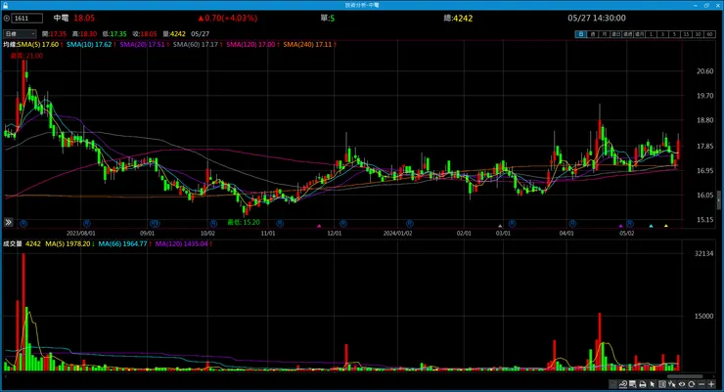Click the zoom-in plus icon at bottom right
Viewport: 724px width, 392px height.
pos(711,384)
